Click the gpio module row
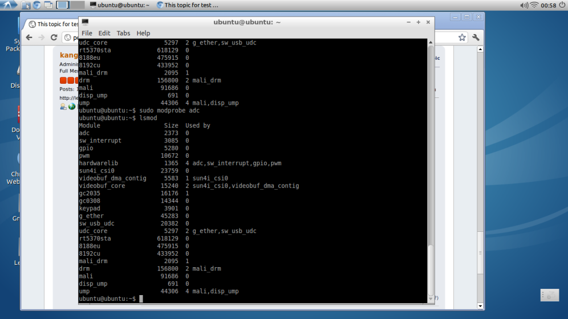Screen dimensions: 568x319 (x=134, y=148)
